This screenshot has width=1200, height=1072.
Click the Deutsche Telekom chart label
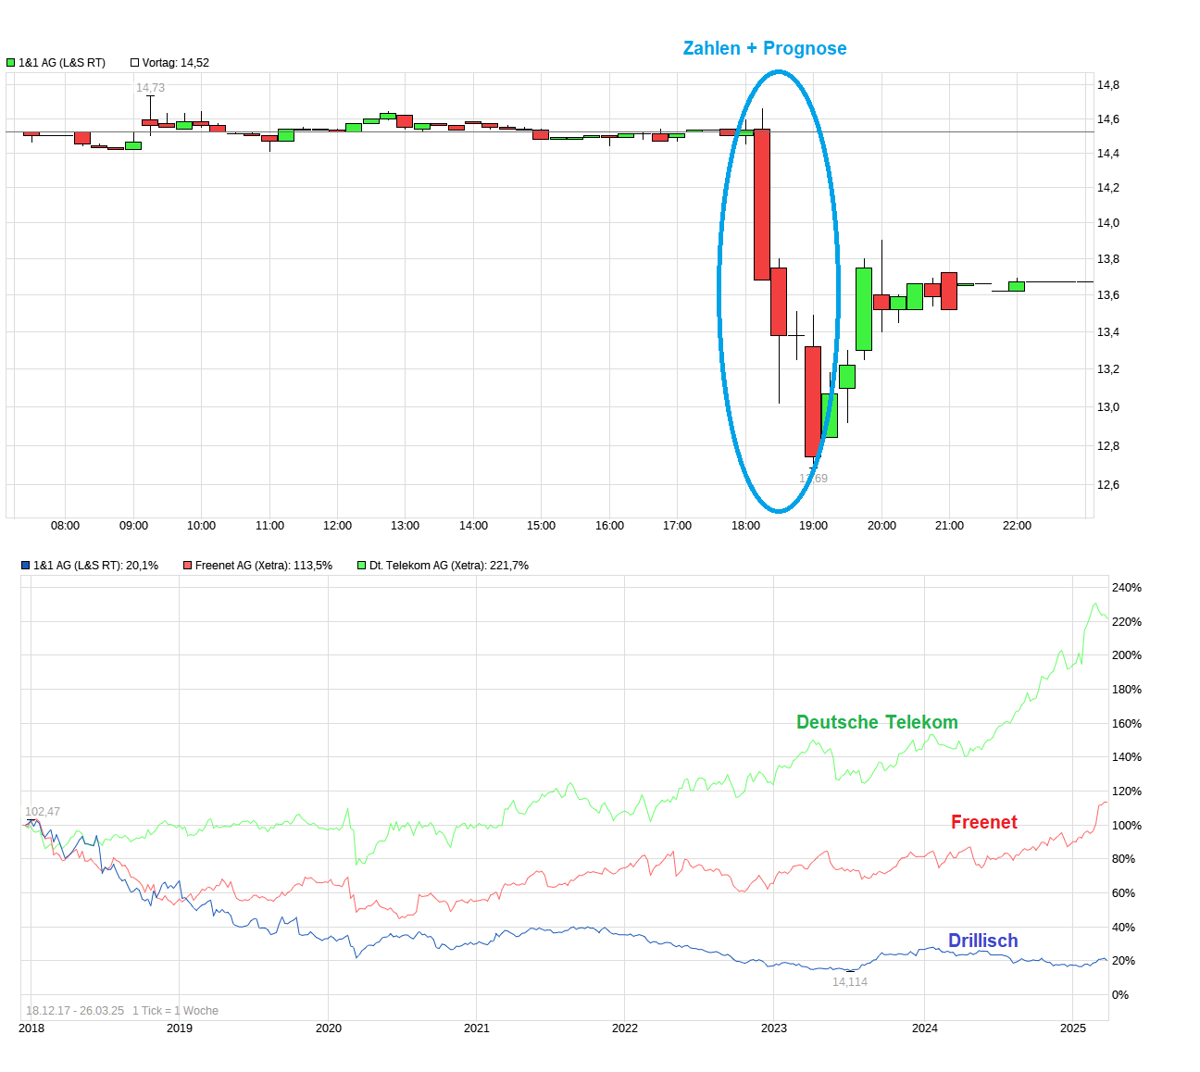(877, 722)
